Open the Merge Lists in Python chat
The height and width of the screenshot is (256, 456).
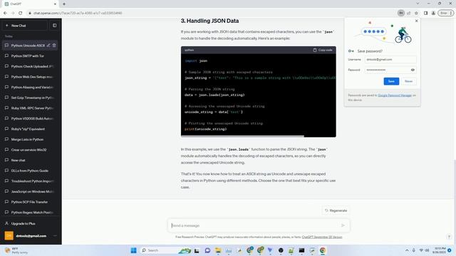30,139
